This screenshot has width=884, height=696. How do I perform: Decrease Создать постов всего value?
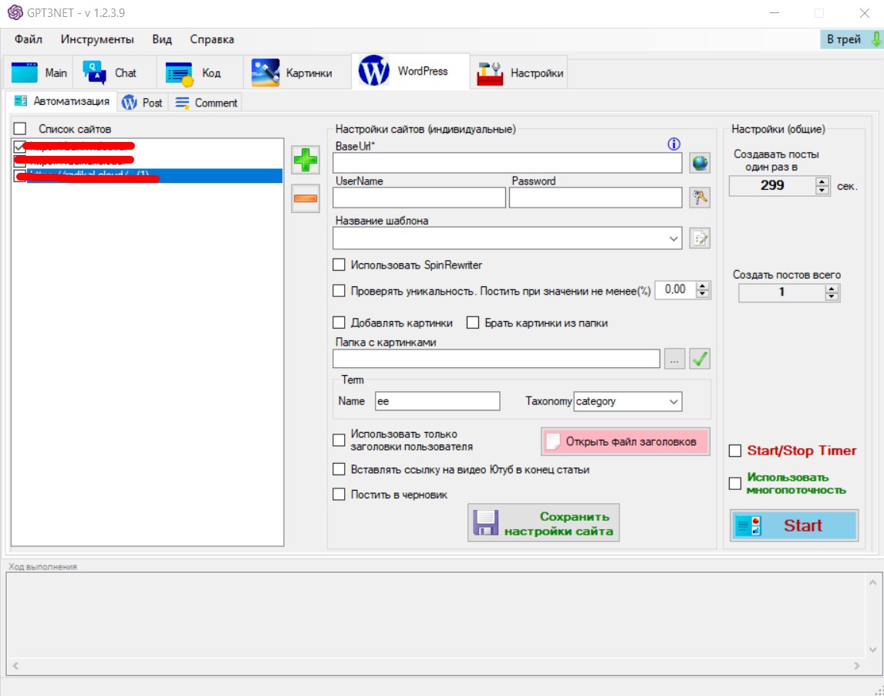[832, 296]
